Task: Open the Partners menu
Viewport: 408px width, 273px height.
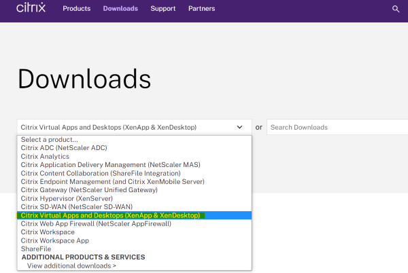Action: tap(202, 9)
